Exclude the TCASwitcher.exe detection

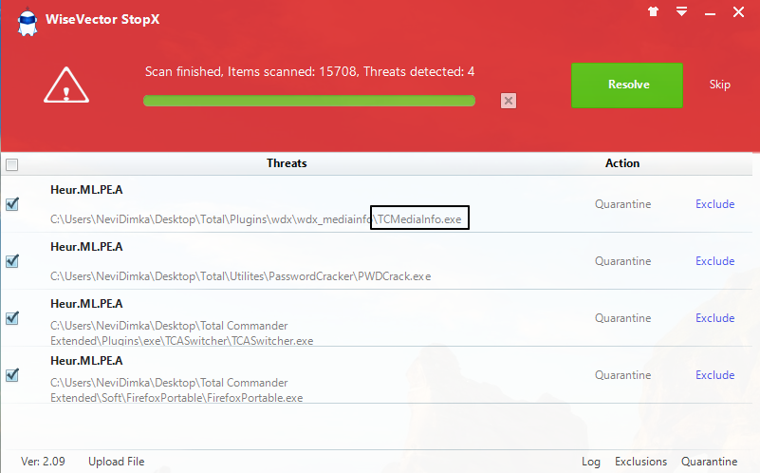point(714,318)
